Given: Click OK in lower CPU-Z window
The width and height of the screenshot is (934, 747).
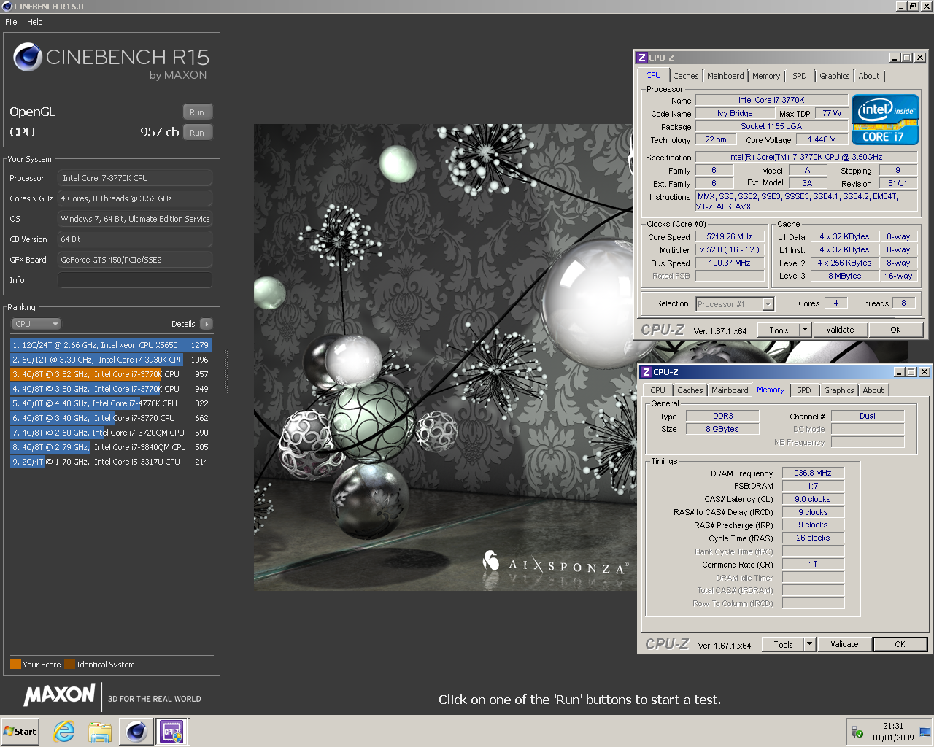Looking at the screenshot, I should 900,644.
